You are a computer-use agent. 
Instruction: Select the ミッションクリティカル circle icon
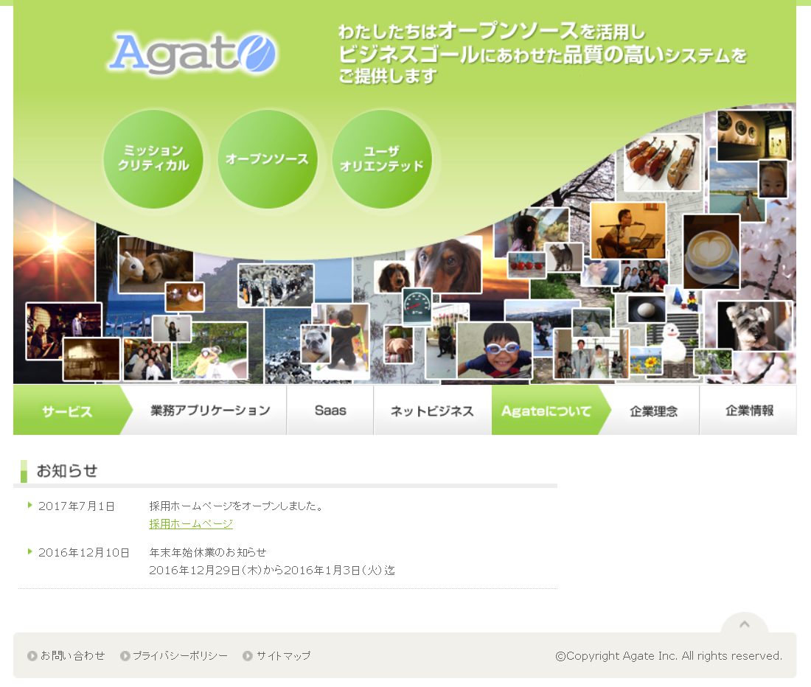pos(153,159)
